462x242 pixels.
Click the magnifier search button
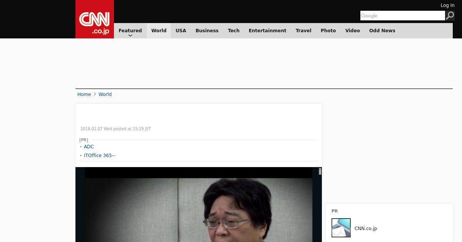[x=450, y=15]
